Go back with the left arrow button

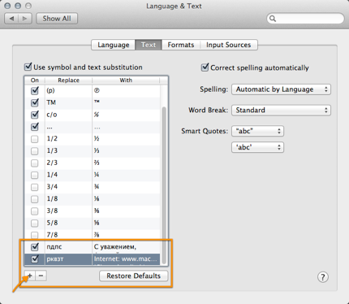click(11, 19)
